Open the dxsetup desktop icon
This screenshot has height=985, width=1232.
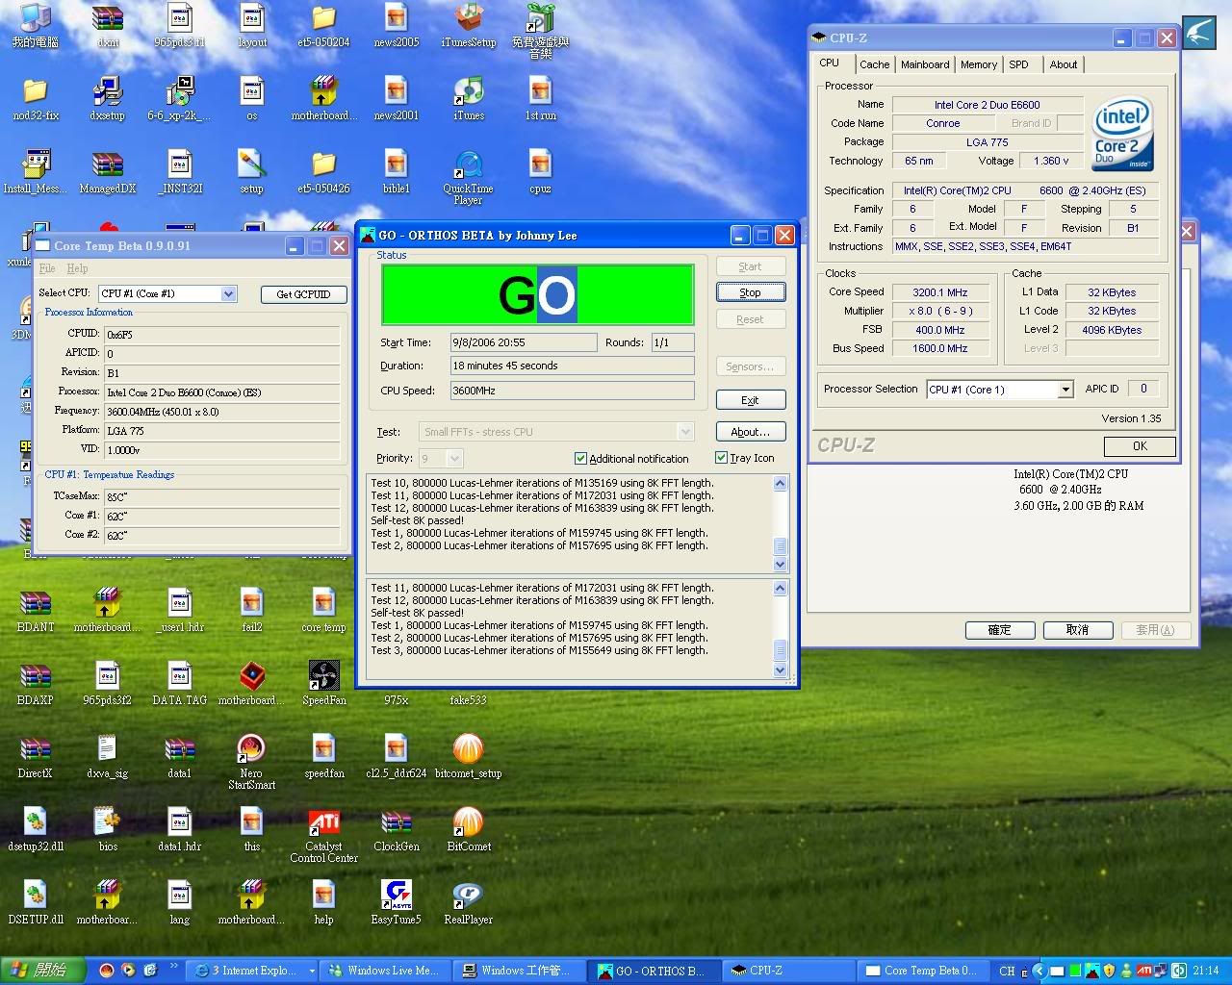[107, 98]
